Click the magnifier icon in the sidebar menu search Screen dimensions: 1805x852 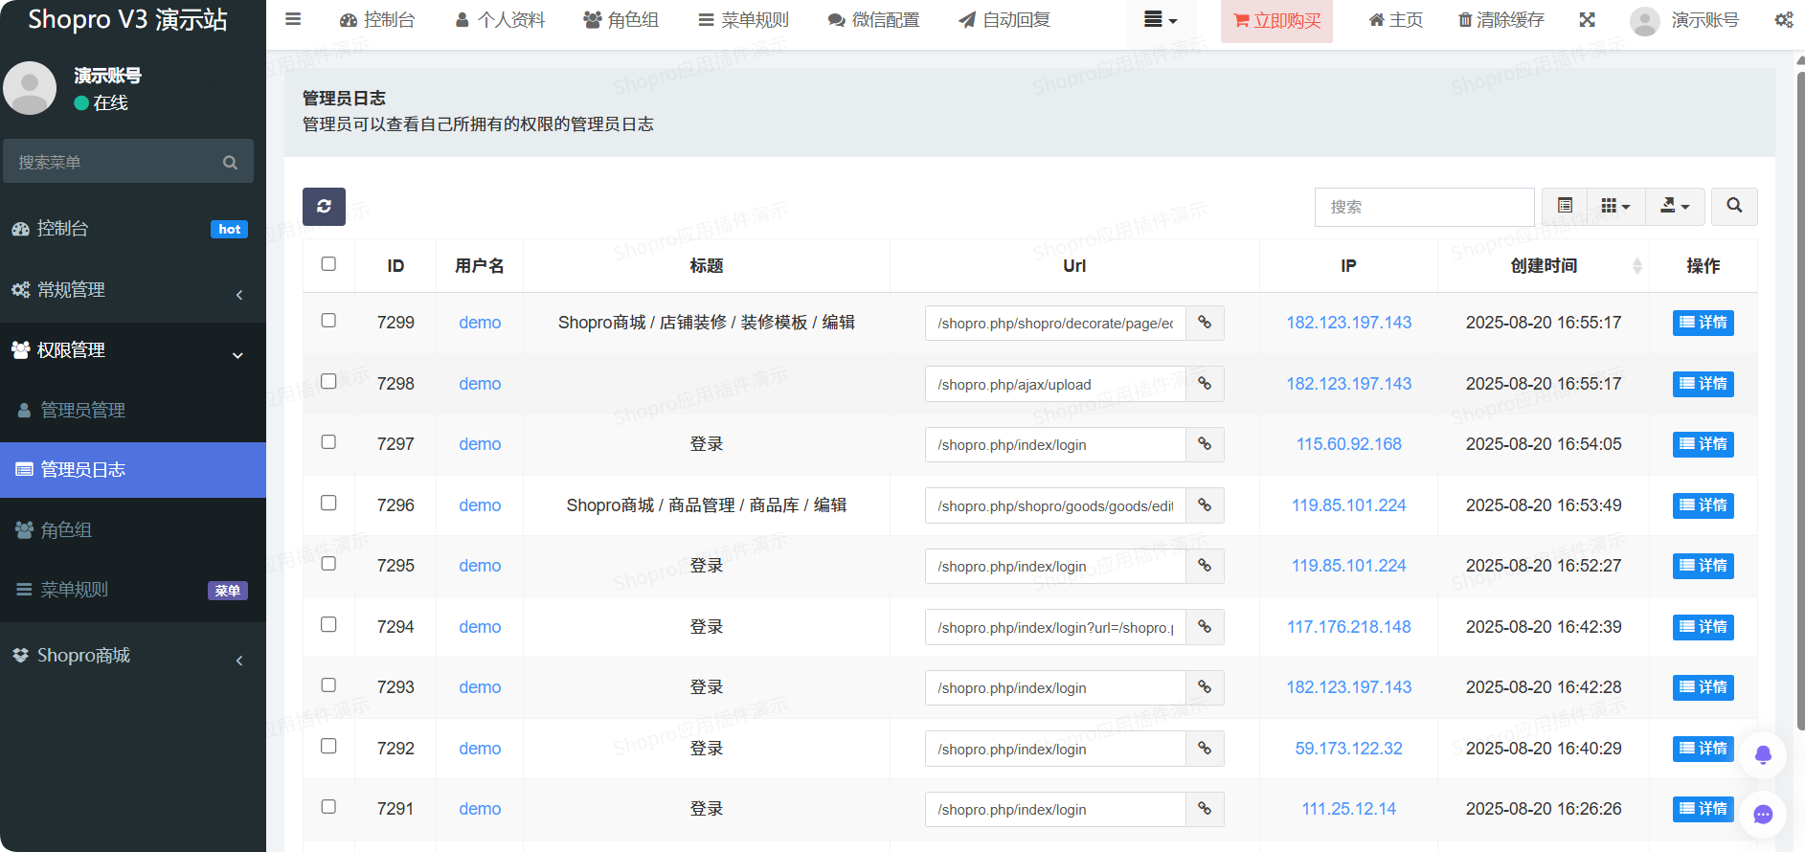click(x=230, y=163)
